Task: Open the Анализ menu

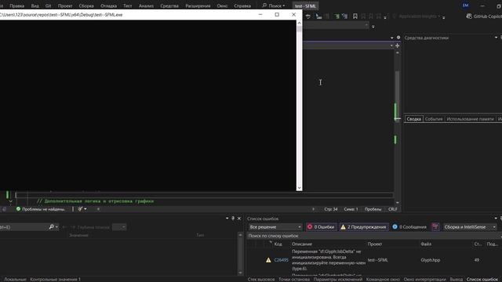Action: point(146,5)
